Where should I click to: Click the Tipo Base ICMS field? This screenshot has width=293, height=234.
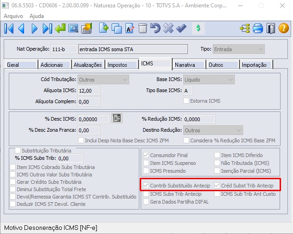tap(188, 91)
